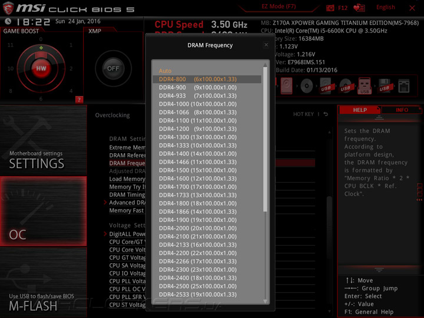Click the F12 screenshot camera icon
This screenshot has height=318, width=424.
point(330,8)
